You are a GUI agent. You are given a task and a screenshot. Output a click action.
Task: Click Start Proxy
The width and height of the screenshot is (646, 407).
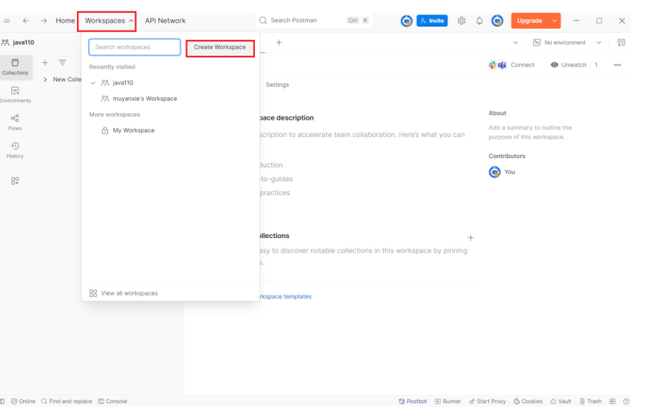[x=488, y=401]
